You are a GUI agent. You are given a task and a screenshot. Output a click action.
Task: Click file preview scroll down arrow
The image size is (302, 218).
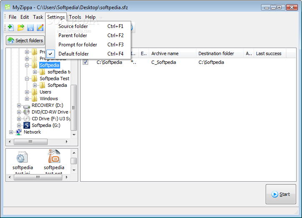[x=74, y=170]
